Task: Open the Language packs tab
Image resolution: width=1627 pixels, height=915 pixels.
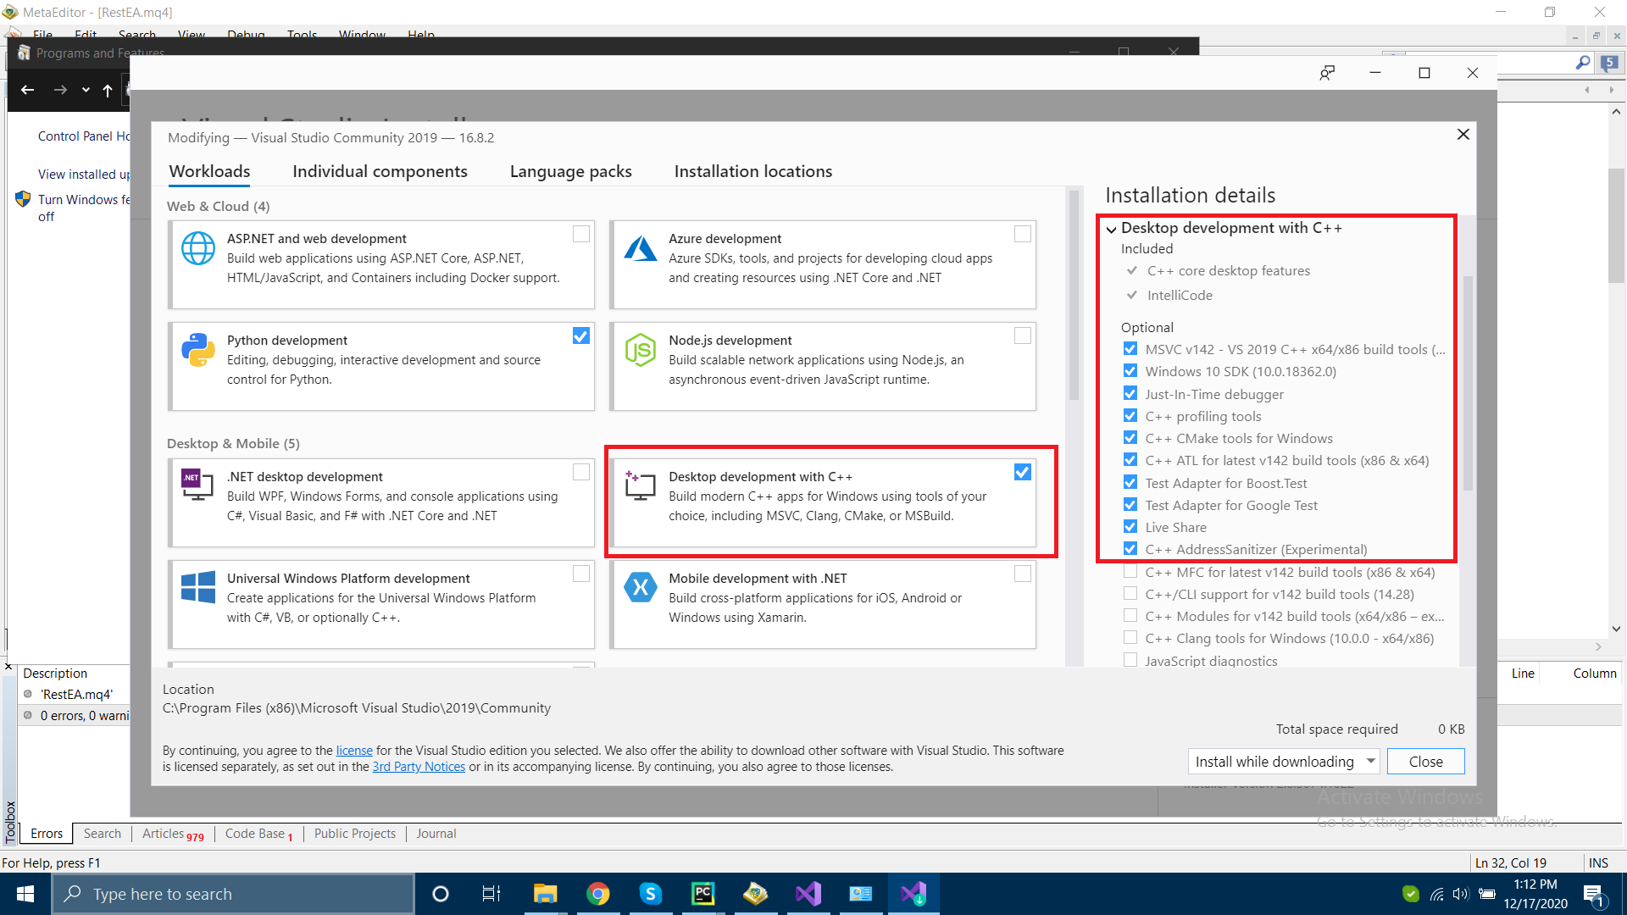Action: (x=570, y=171)
